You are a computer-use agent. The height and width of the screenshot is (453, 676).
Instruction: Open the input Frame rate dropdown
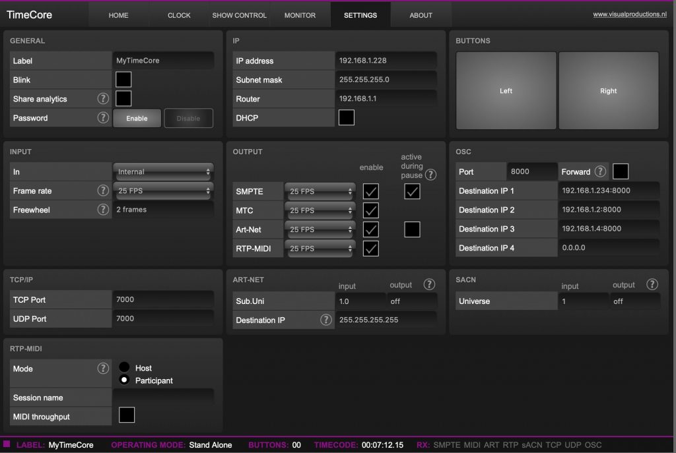(x=164, y=191)
